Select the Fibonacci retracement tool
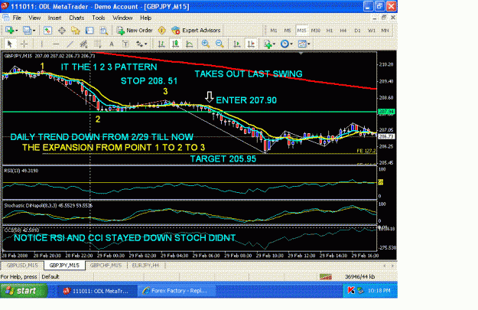The image size is (478, 310). [x=98, y=44]
